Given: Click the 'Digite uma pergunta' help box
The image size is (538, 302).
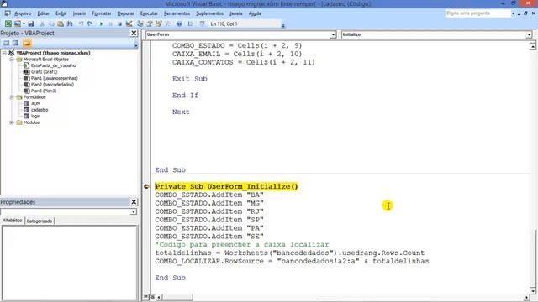Looking at the screenshot, I should (477, 13).
